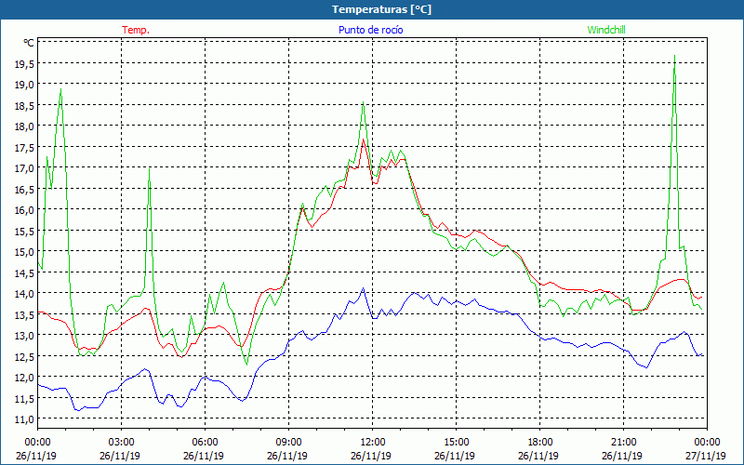Click the "26/11/19" date under 18:00
744x465 pixels.
538,456
